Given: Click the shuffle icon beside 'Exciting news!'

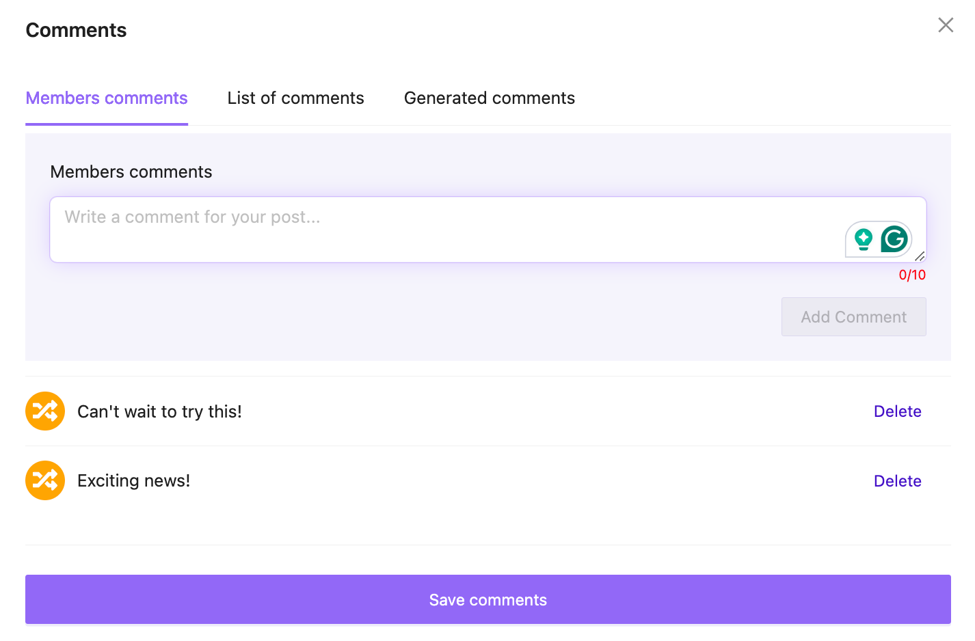Looking at the screenshot, I should [44, 480].
